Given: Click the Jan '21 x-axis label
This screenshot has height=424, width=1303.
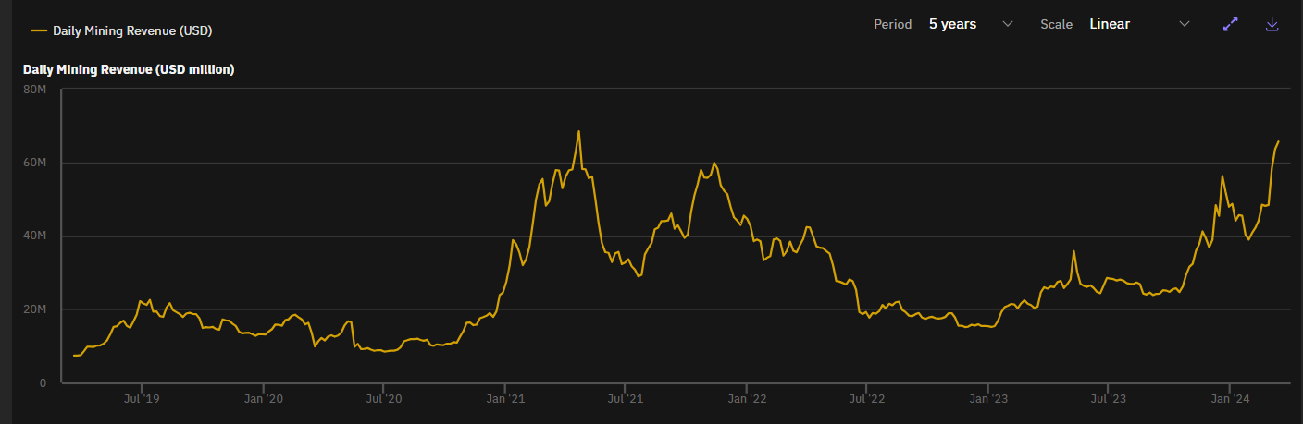Looking at the screenshot, I should click(505, 399).
